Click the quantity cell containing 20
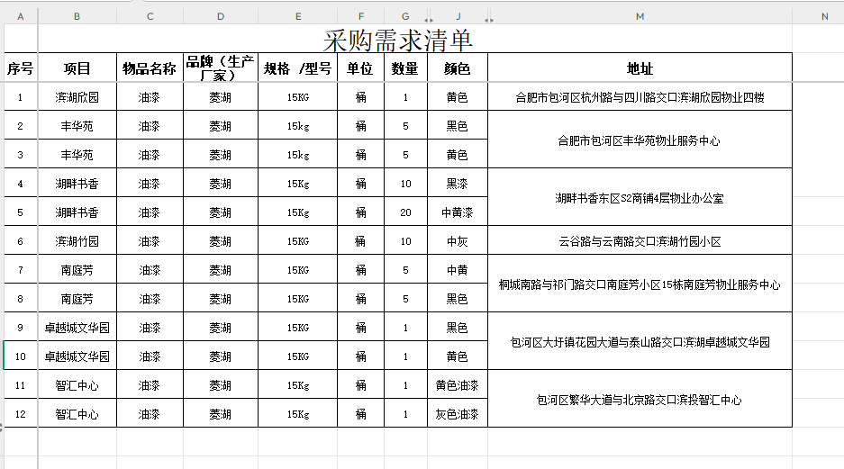The height and width of the screenshot is (469, 844). point(405,212)
